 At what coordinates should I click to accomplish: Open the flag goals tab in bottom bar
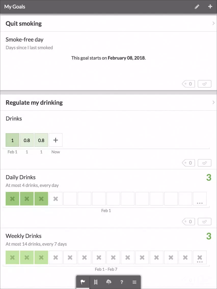pyautogui.click(x=83, y=282)
